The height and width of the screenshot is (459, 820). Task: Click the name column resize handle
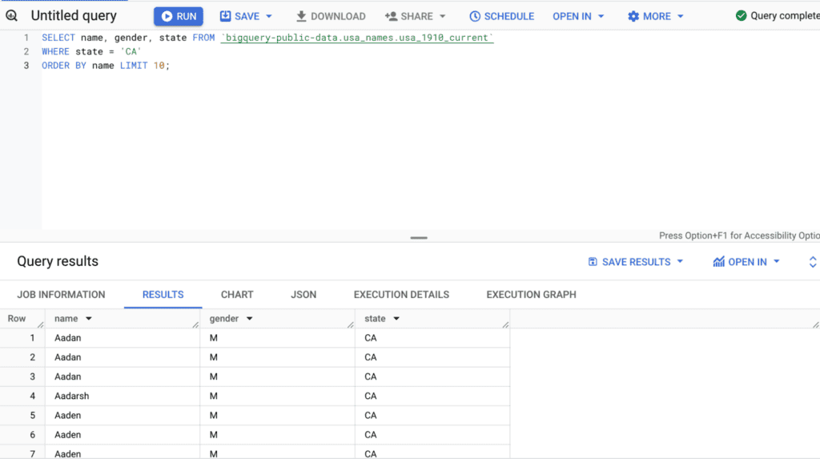click(x=195, y=324)
